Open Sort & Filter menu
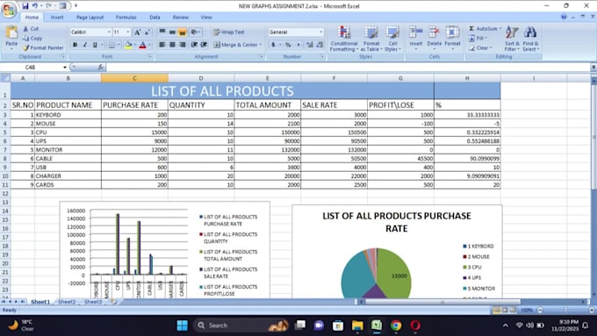Viewport: 597px width, 336px height. 512,39
